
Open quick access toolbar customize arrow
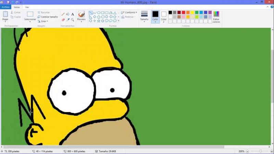[x=21, y=2]
